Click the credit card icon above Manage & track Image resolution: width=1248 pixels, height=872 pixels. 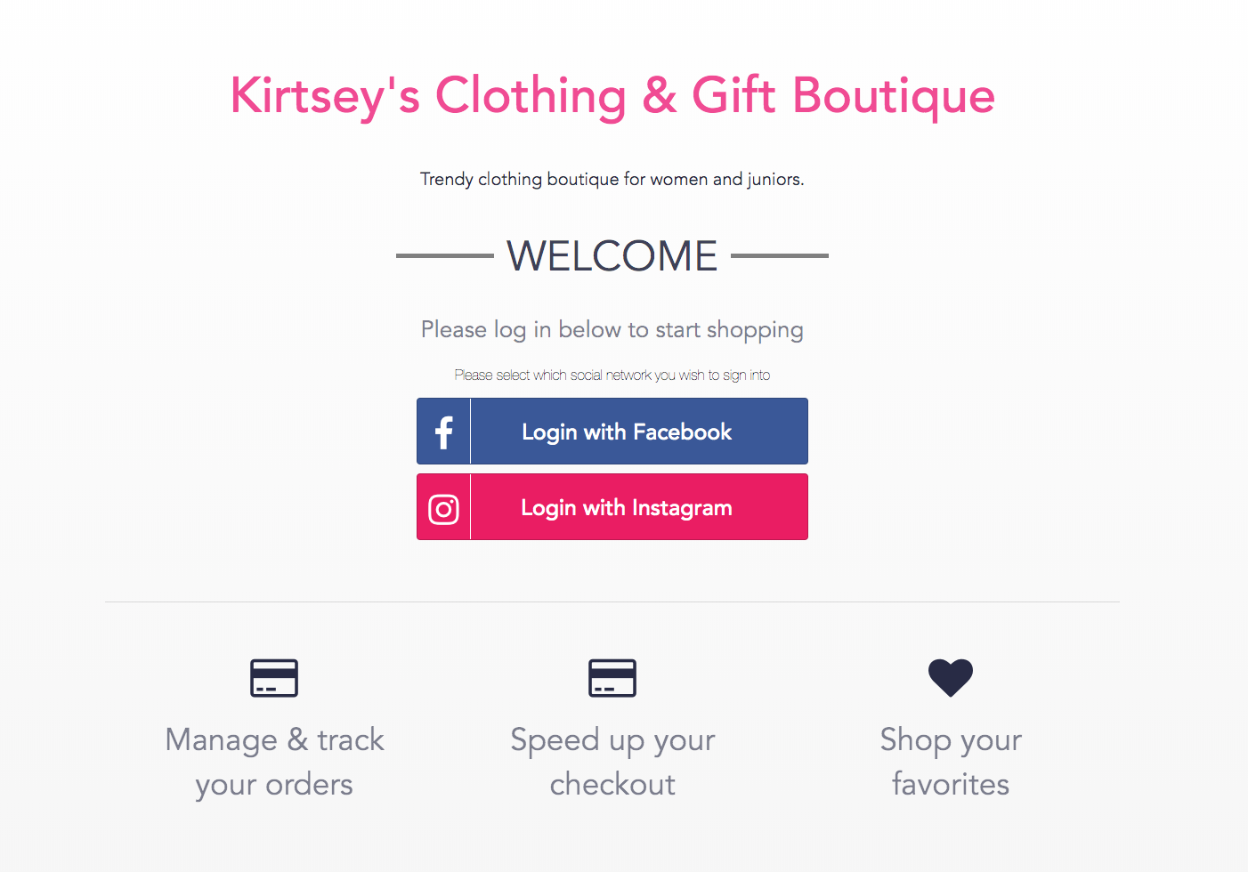pyautogui.click(x=274, y=677)
